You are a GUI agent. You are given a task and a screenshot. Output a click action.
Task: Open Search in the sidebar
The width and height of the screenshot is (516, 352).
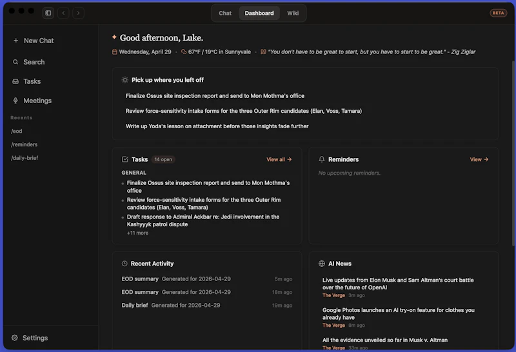pos(34,62)
